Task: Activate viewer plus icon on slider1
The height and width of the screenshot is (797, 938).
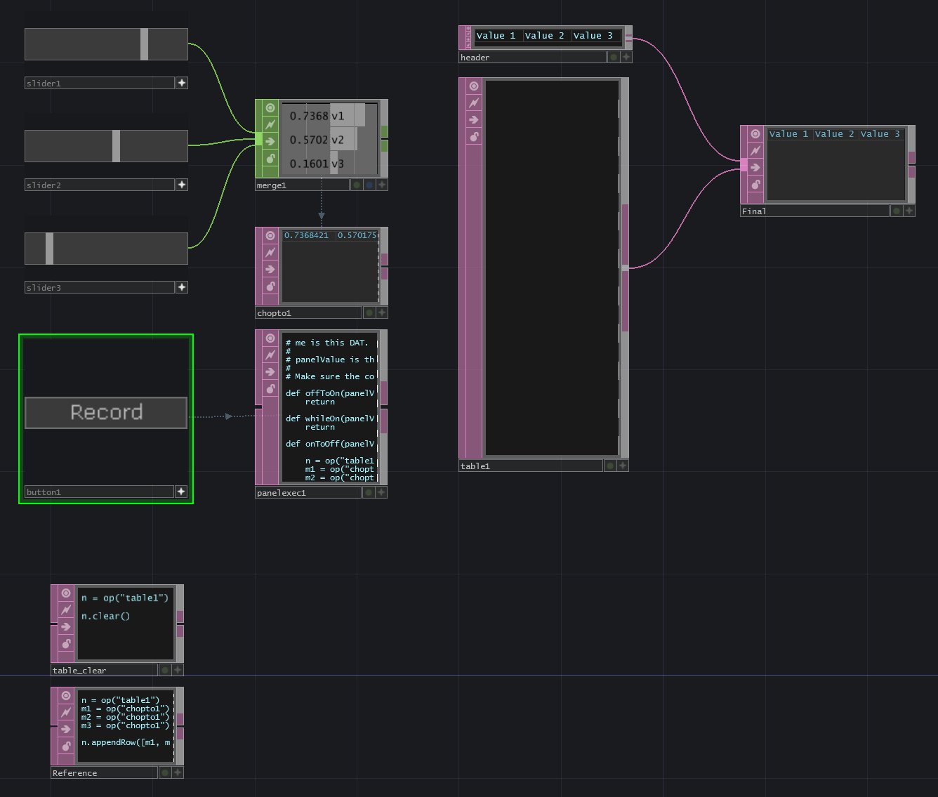Action: pyautogui.click(x=182, y=83)
